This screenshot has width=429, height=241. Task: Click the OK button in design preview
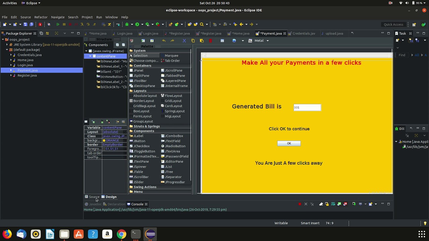coord(289,143)
